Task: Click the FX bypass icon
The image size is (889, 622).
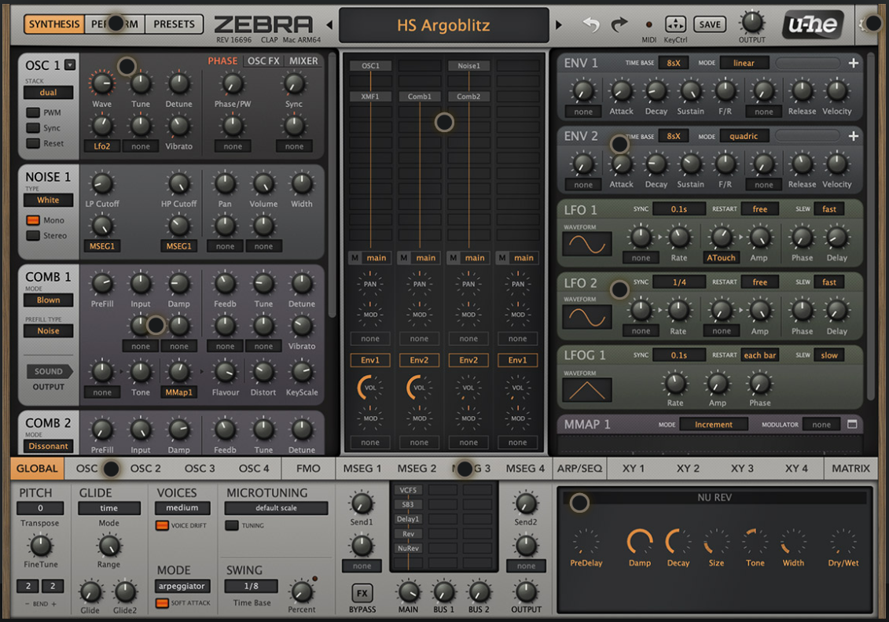Action: pos(362,593)
